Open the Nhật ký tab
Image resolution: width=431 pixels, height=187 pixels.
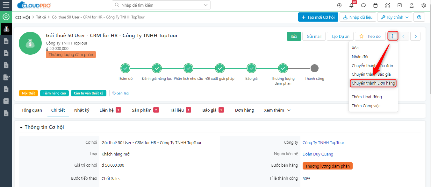(x=82, y=110)
